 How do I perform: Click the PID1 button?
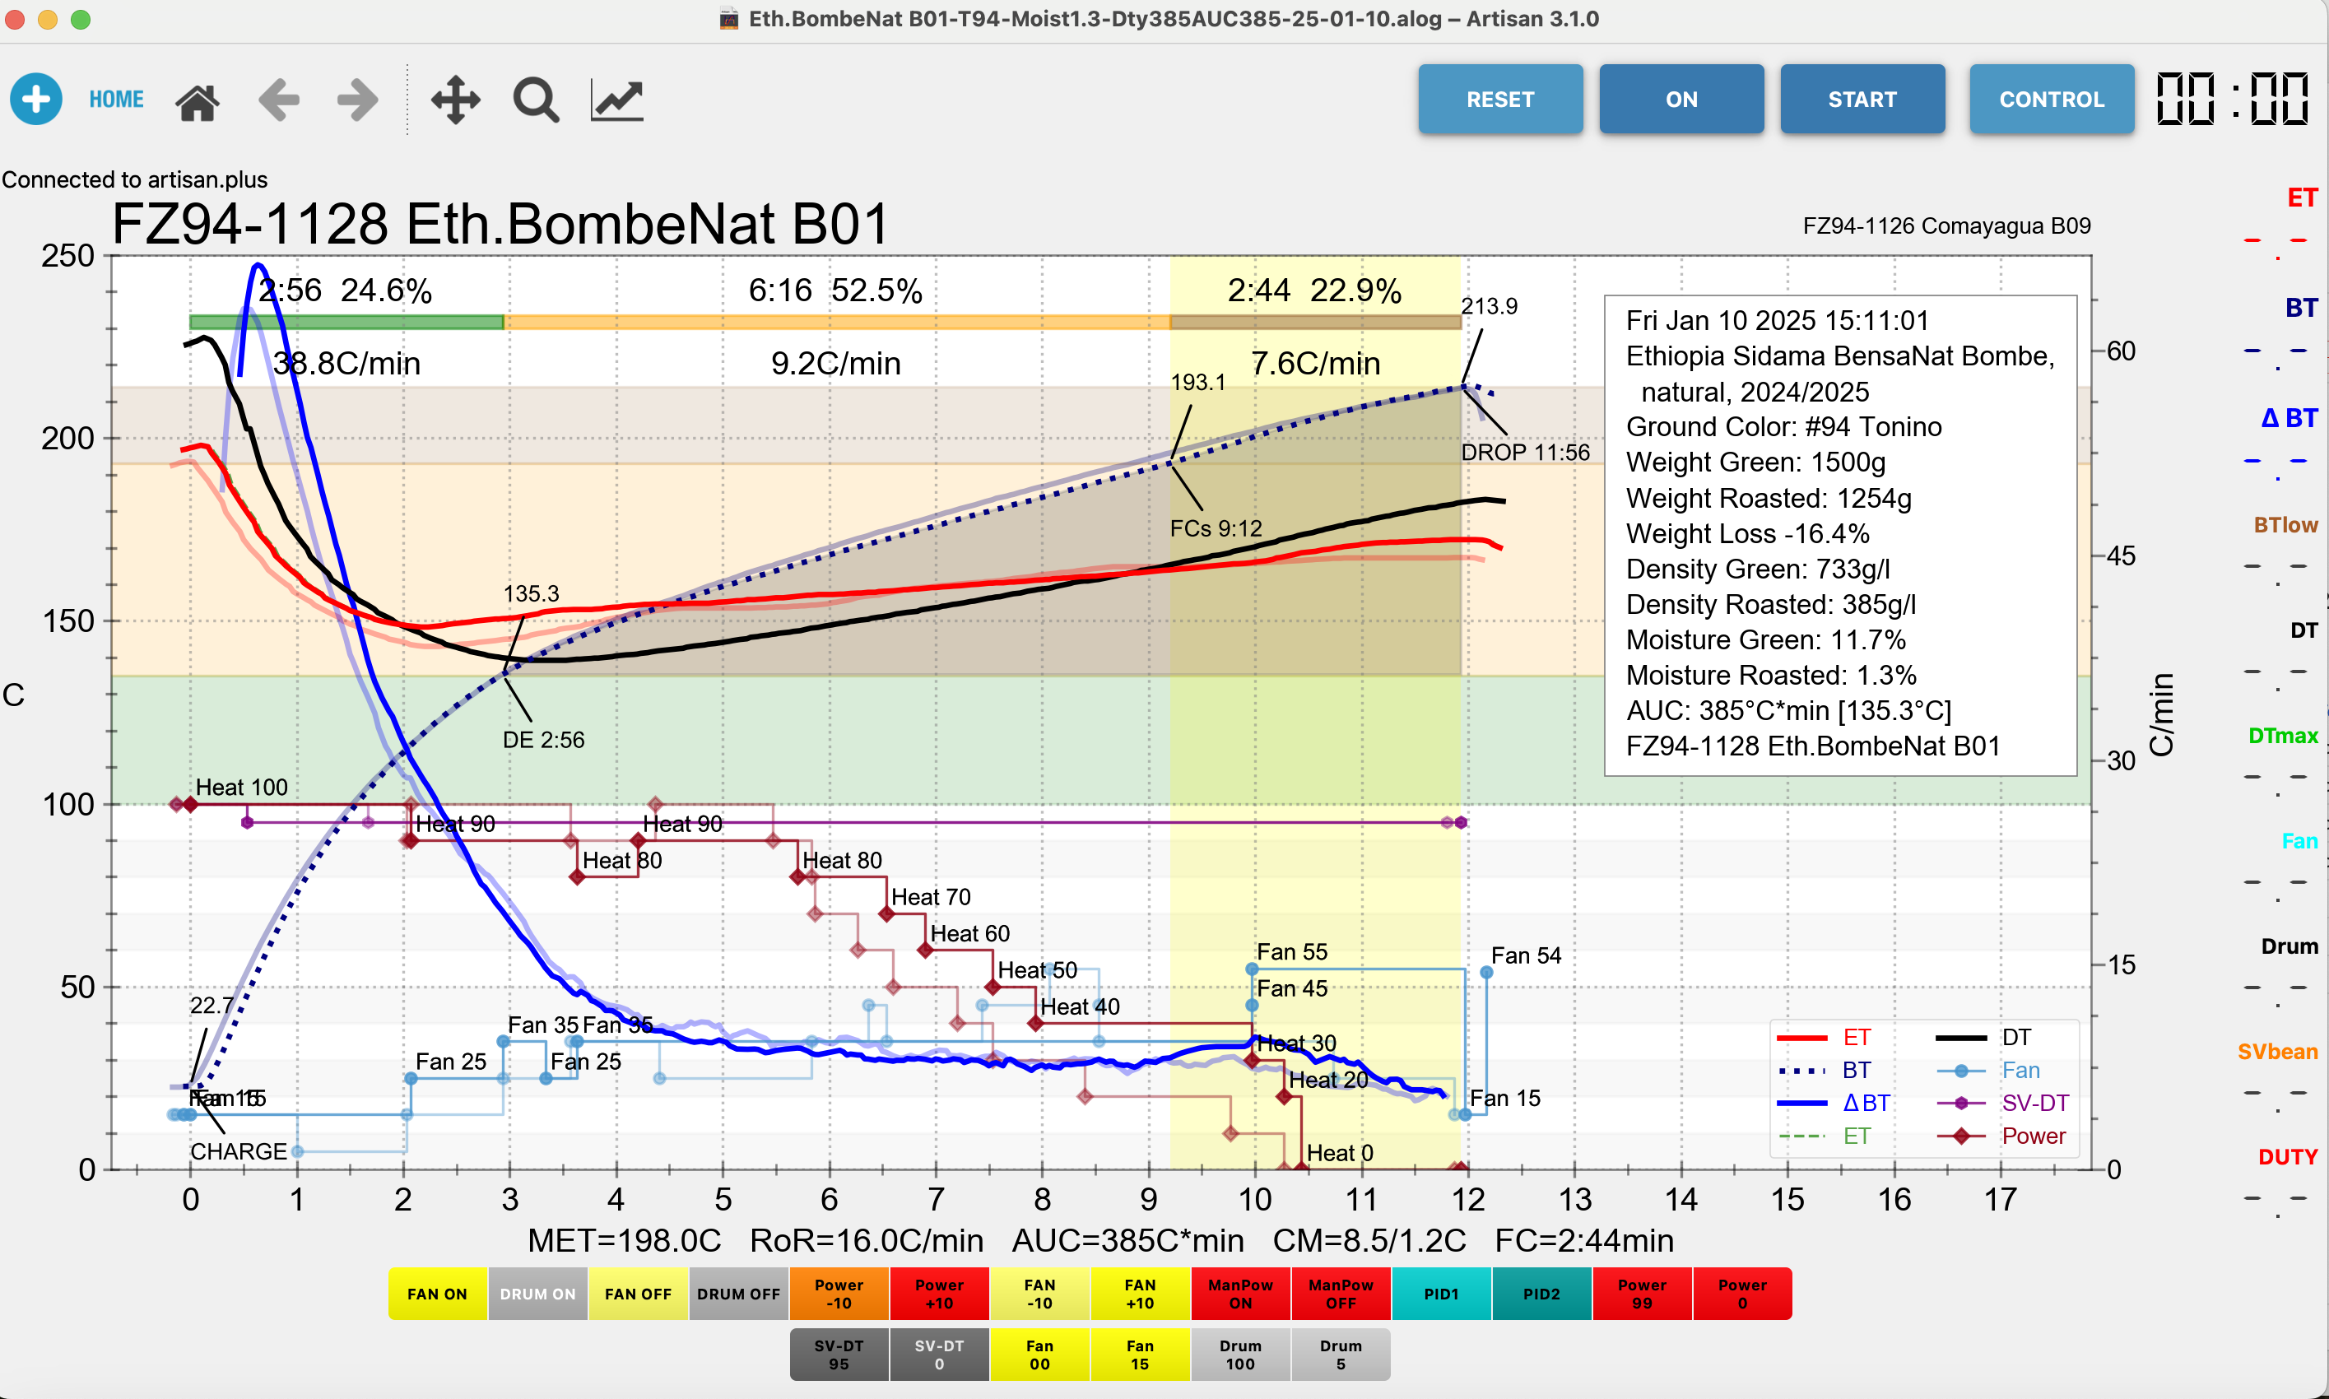coord(1440,1294)
